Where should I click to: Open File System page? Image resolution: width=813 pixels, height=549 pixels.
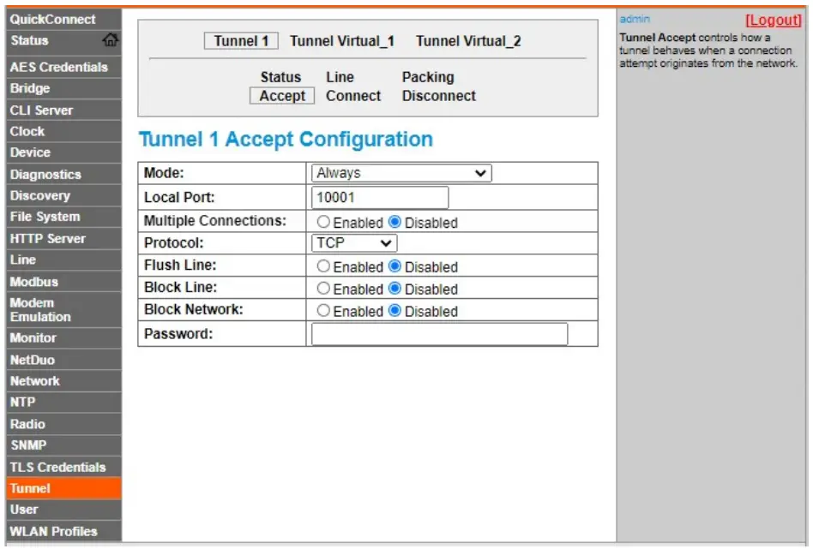coord(63,217)
